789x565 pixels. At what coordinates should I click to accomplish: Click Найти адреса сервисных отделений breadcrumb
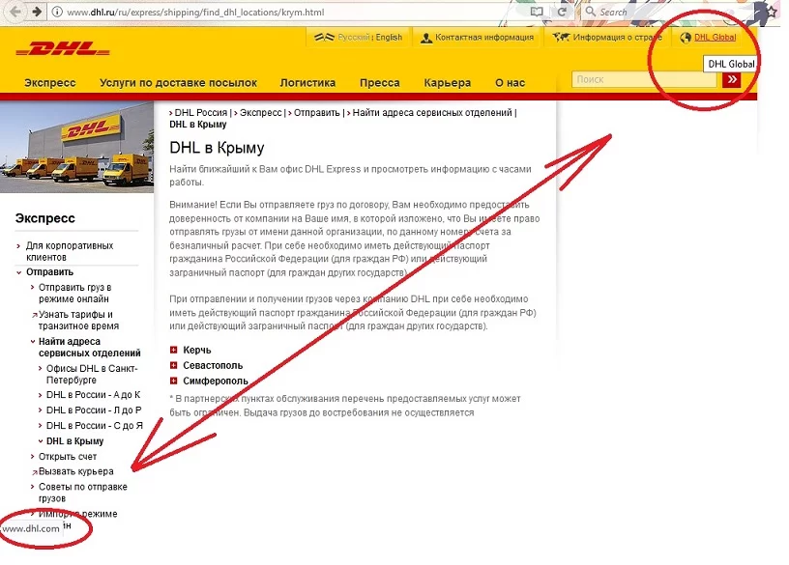coord(432,113)
